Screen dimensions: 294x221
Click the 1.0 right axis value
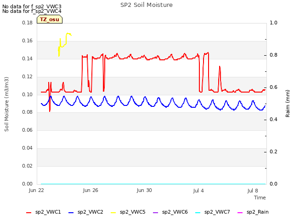273,23
